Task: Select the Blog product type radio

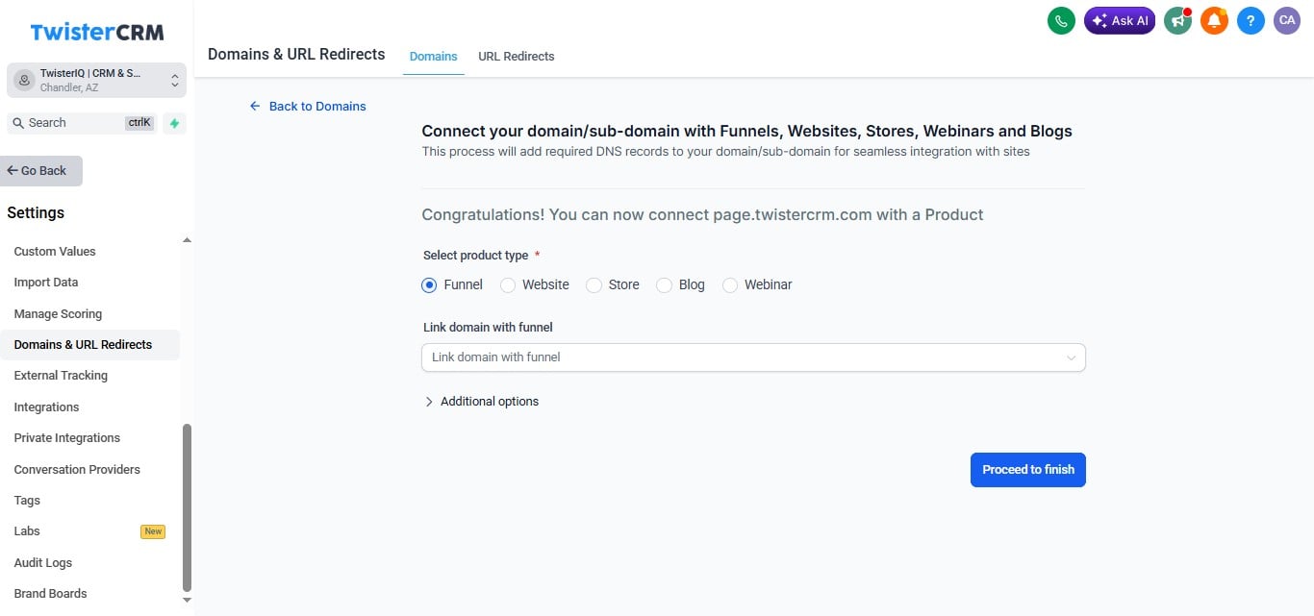Action: click(664, 285)
